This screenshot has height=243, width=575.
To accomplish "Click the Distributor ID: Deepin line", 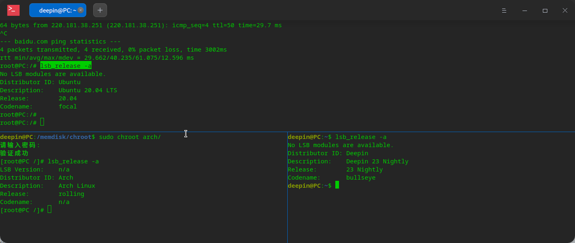I will [x=328, y=153].
